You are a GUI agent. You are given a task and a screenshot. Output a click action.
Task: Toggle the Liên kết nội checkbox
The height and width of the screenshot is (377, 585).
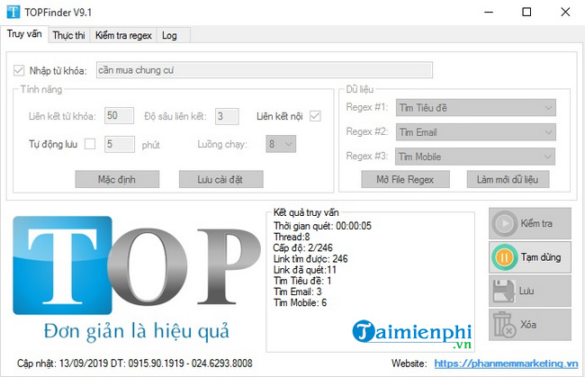pos(315,116)
